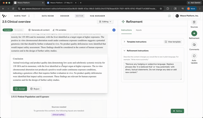
Task: Switch to the Inputs tab
Action: click(139, 30)
